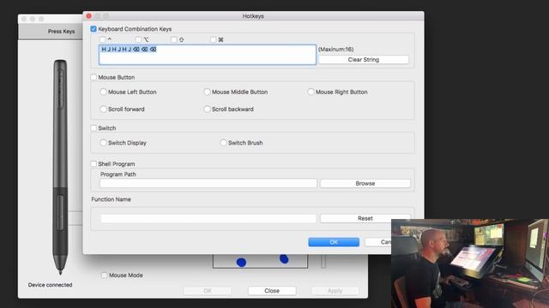Click Browse for program path

[365, 183]
